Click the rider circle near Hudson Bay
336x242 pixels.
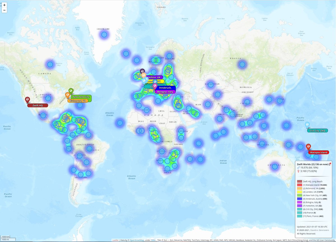pyautogui.click(x=50, y=64)
